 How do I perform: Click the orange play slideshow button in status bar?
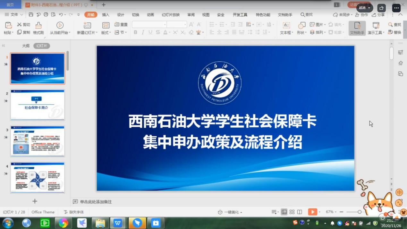point(312,212)
